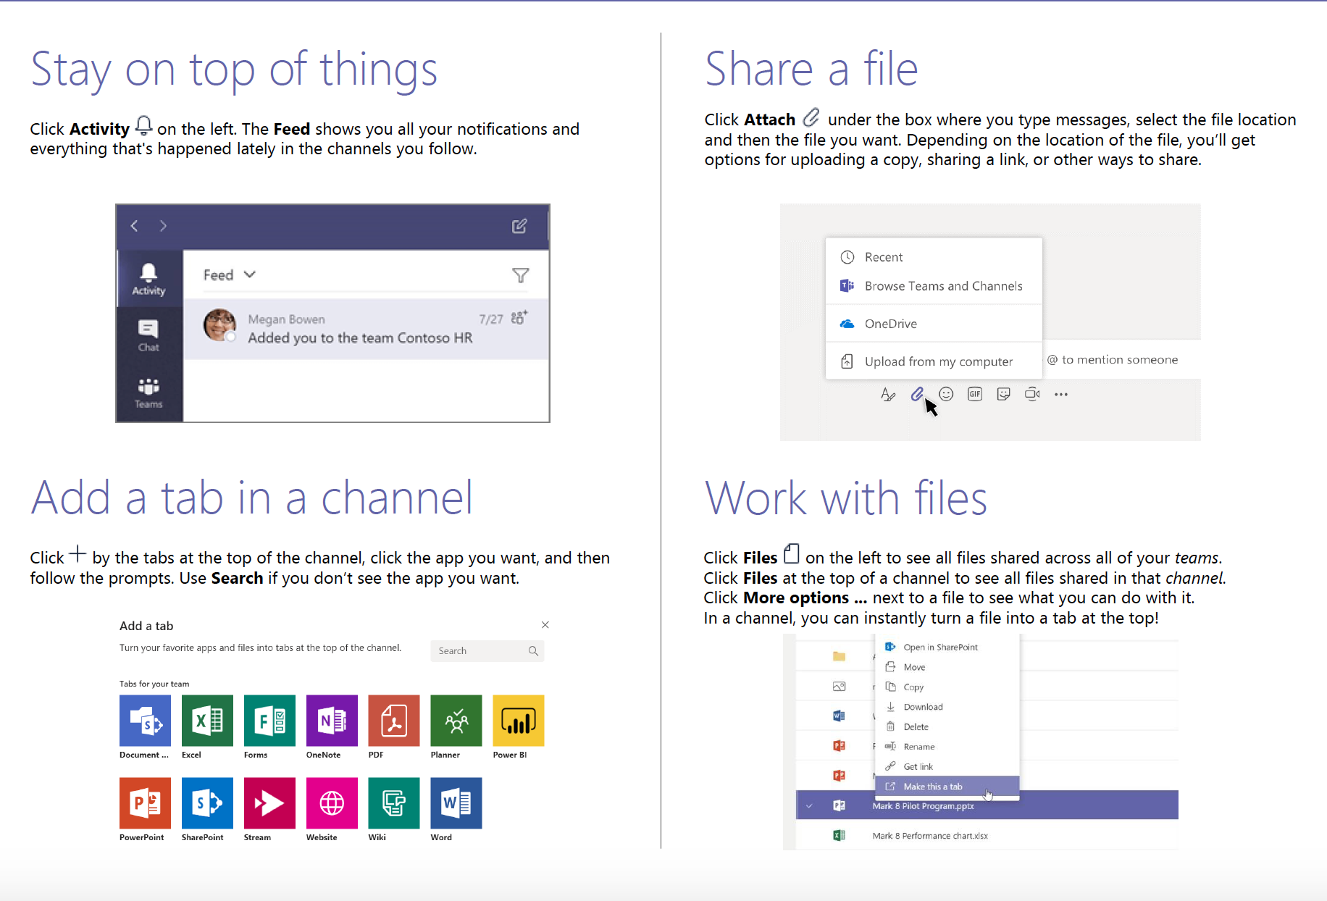Image resolution: width=1327 pixels, height=901 pixels.
Task: Click the GIF icon in message toolbar
Action: click(x=975, y=394)
